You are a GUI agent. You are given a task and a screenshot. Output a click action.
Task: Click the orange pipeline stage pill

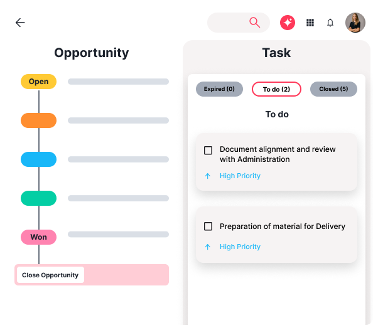click(x=38, y=120)
